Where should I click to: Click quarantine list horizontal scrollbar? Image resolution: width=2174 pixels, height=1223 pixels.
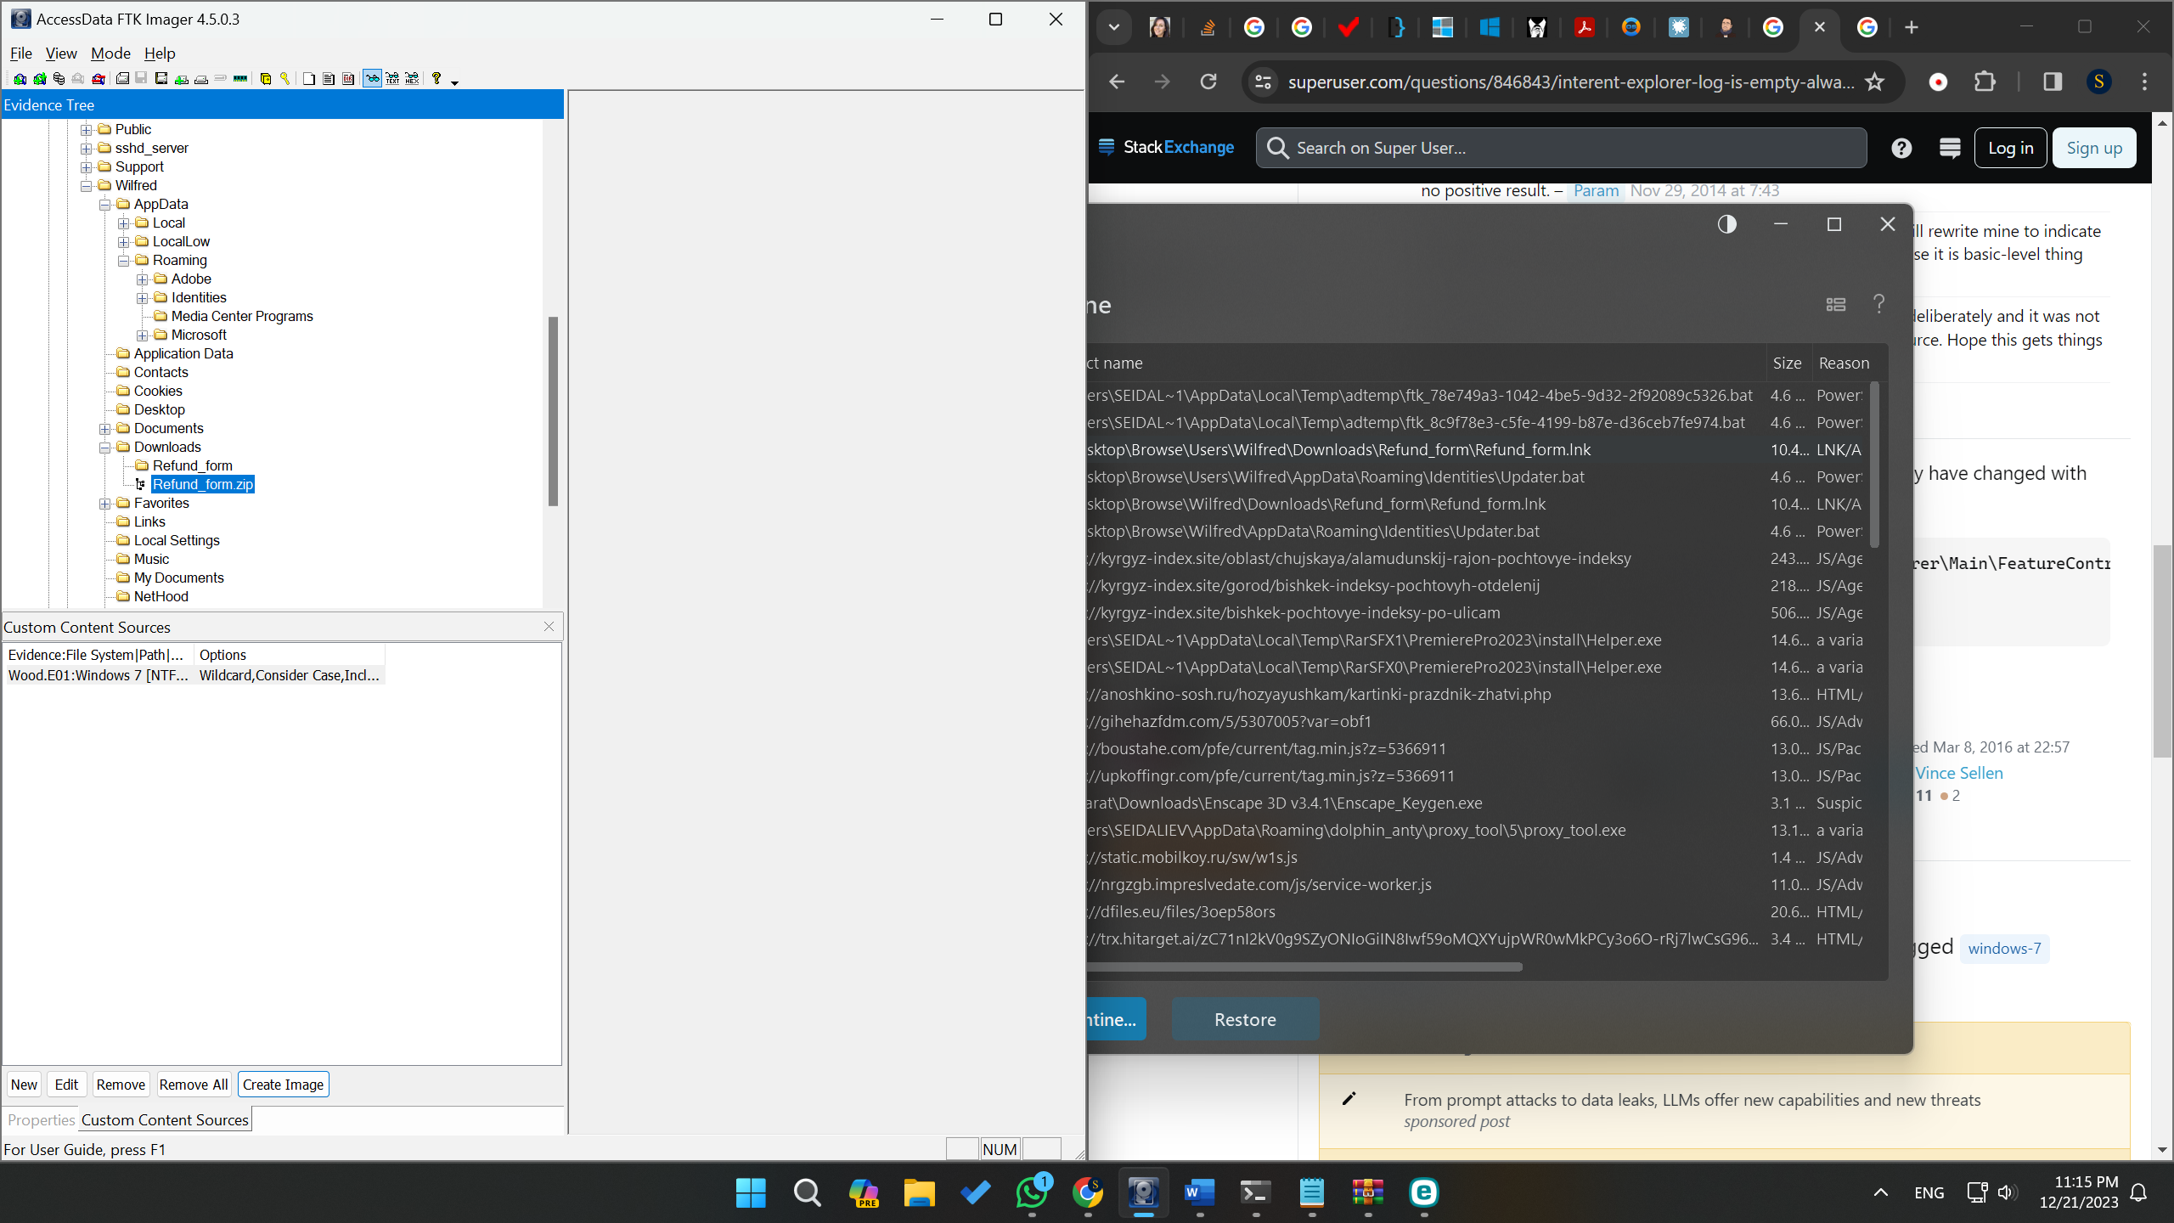1304,967
